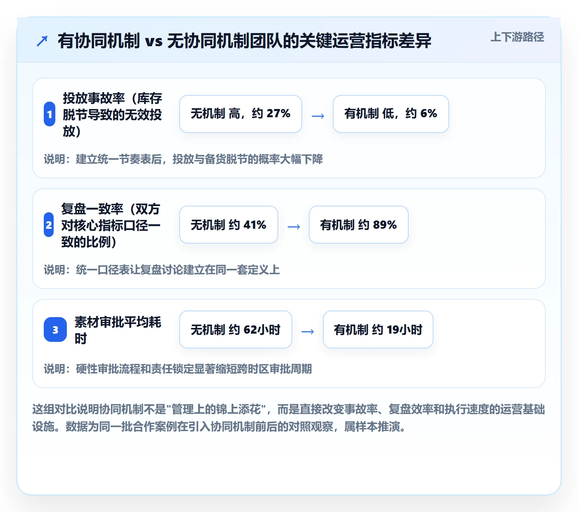Click the header title 有协同机制 vs 无协同机制团队的关键运营指标差异

pyautogui.click(x=244, y=41)
